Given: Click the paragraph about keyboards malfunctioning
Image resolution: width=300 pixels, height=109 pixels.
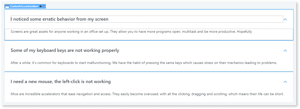Looking at the screenshot, I should 144,63.
